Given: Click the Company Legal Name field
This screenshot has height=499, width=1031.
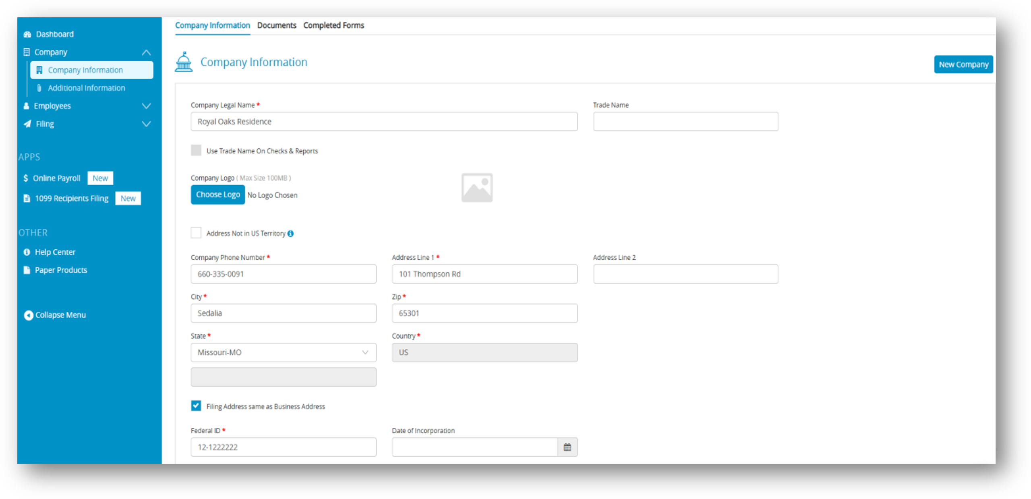Looking at the screenshot, I should coord(384,122).
